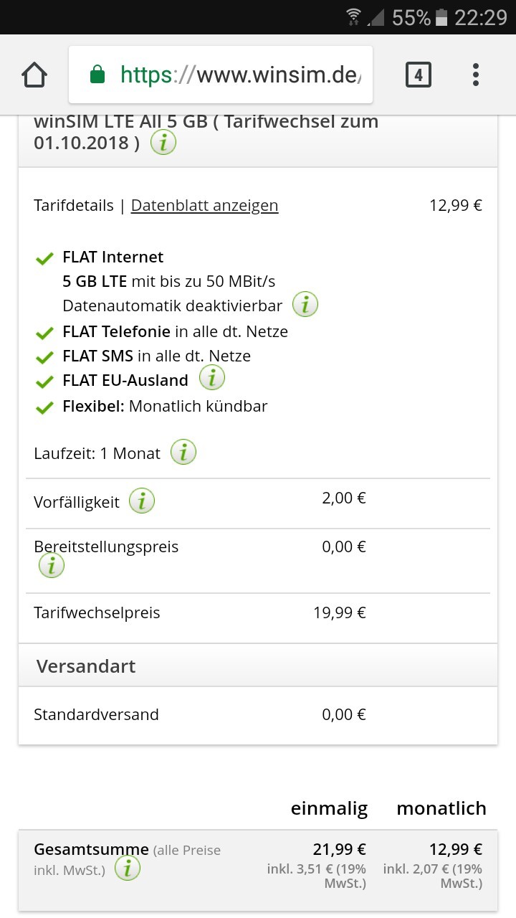Open the Datenblatt anzeigen link
This screenshot has width=516, height=918.
tap(204, 206)
